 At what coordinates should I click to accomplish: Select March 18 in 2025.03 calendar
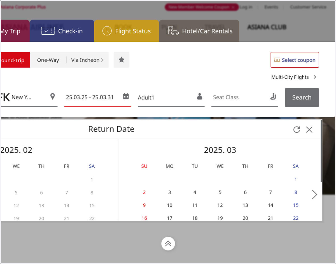pyautogui.click(x=195, y=218)
